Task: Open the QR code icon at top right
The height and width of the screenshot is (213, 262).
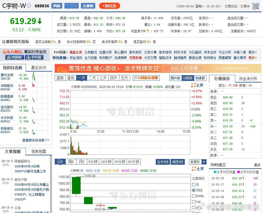Action: (x=255, y=6)
